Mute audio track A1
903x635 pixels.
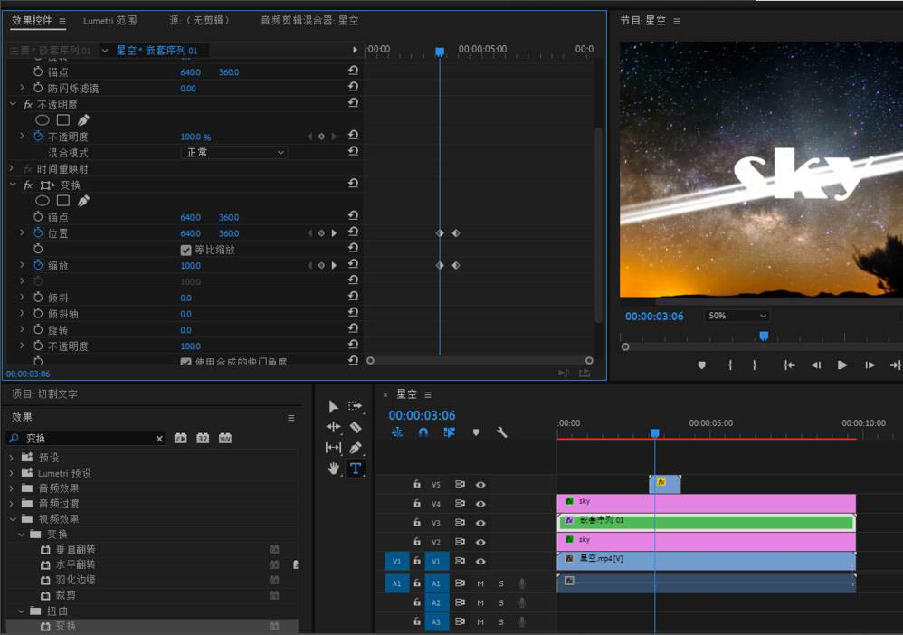pyautogui.click(x=480, y=583)
